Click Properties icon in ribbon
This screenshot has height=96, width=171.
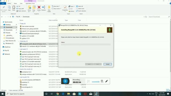pyautogui.click(x=65, y=7)
